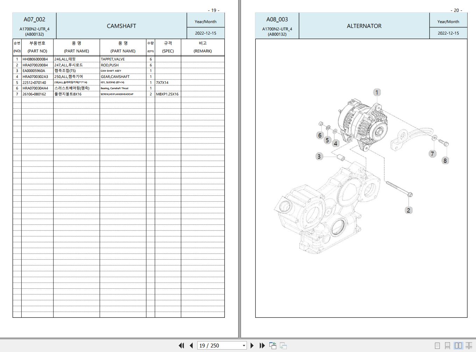Jump to the first page
476x352 pixels.
(181, 346)
